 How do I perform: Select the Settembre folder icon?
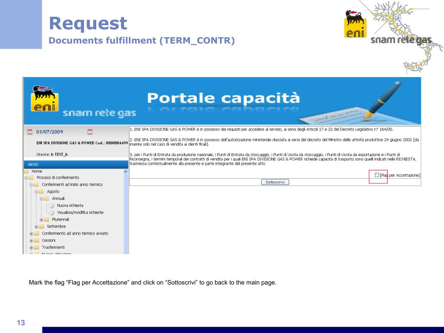pyautogui.click(x=41, y=226)
